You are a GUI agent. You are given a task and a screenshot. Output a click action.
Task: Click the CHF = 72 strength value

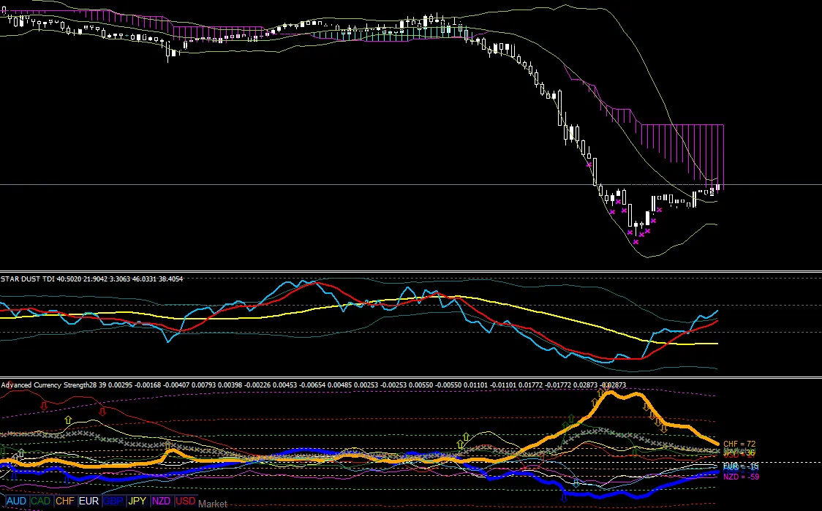click(x=739, y=444)
